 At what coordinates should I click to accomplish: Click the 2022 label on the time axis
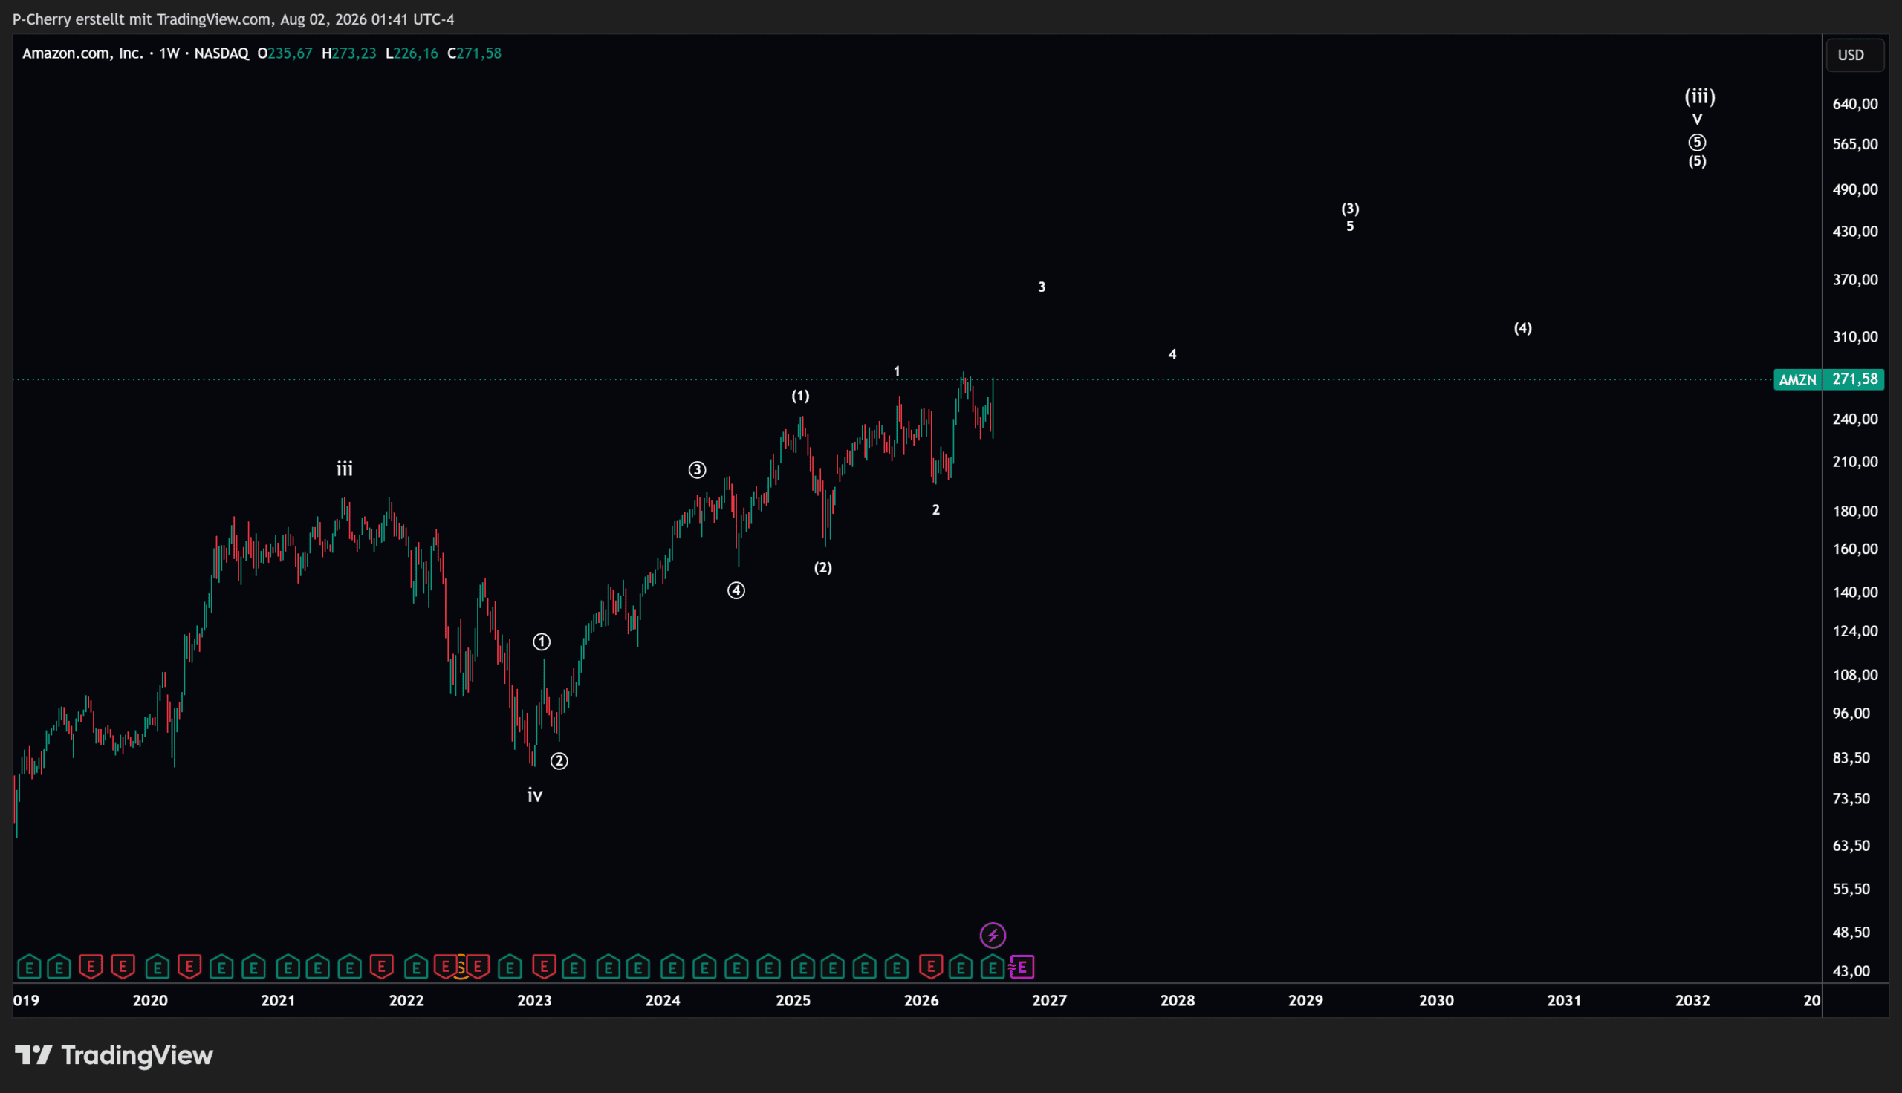click(406, 1001)
